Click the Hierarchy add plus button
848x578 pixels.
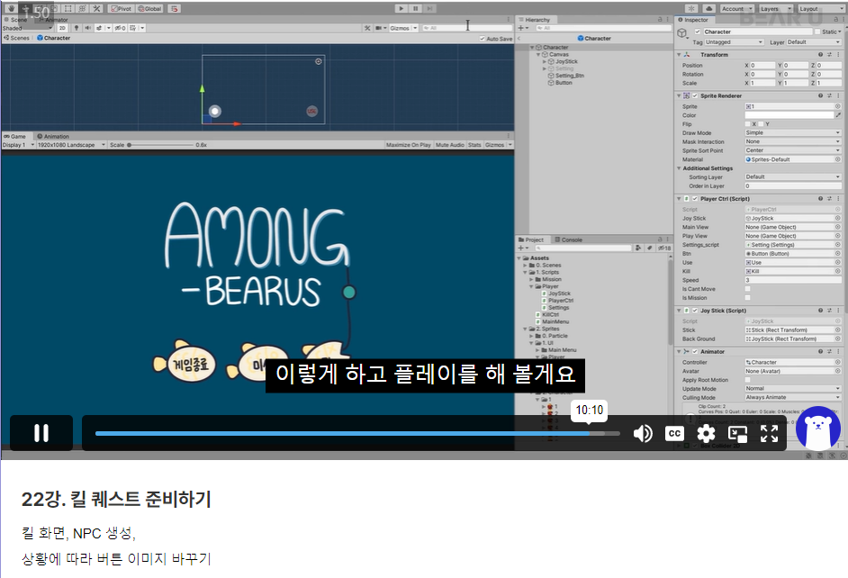(x=521, y=28)
